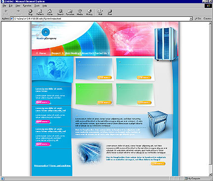Viewport: 213px width, 181px height.
Task: Click the Internet Explorer throbber logo
Action: pyautogui.click(x=208, y=6)
